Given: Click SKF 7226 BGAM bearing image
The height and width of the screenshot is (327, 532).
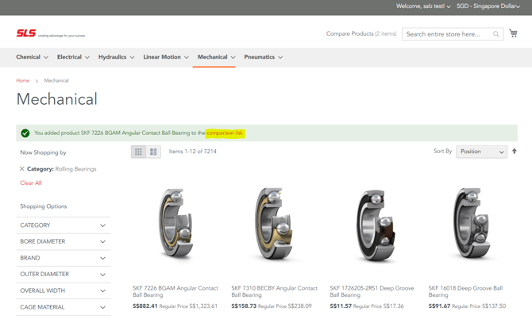Looking at the screenshot, I should (176, 226).
